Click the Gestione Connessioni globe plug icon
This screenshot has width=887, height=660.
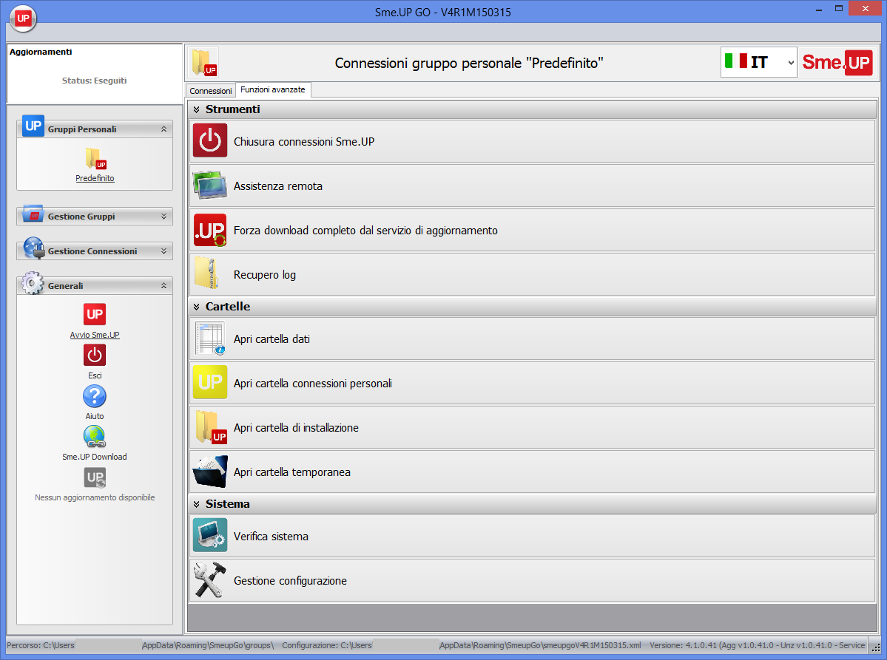[34, 248]
